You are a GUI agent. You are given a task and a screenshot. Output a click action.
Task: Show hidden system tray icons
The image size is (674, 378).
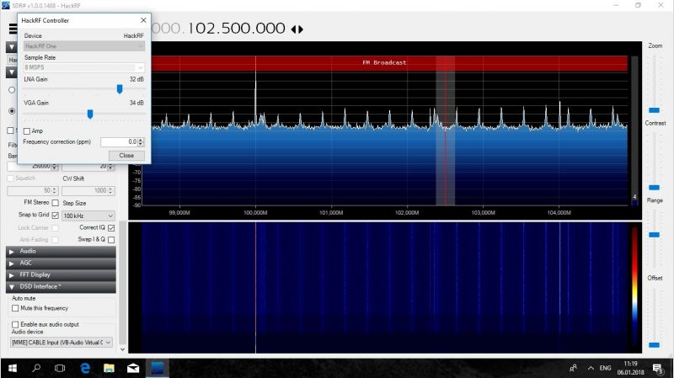click(x=591, y=368)
